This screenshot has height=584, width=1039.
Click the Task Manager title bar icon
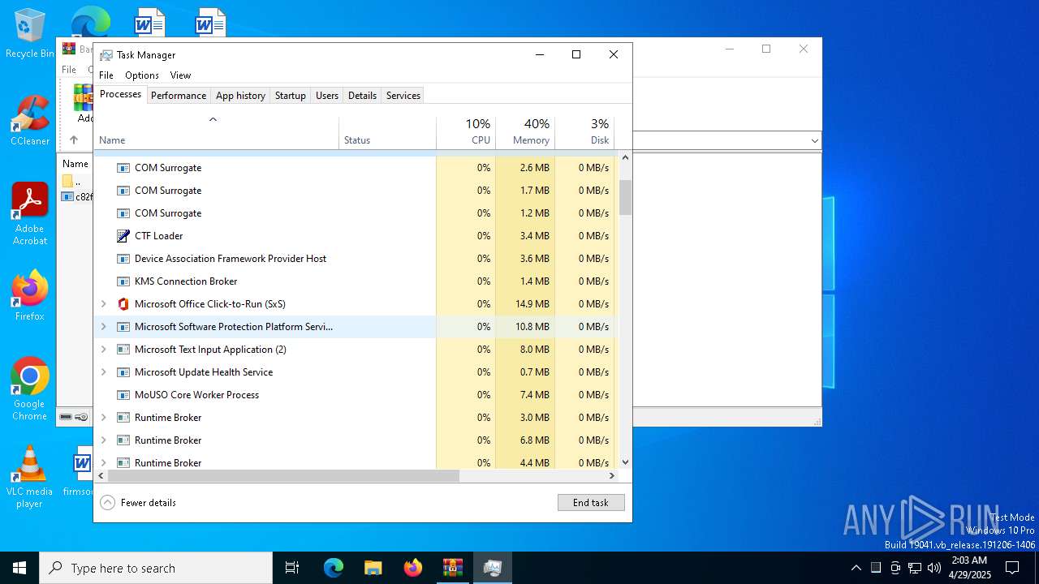(106, 55)
